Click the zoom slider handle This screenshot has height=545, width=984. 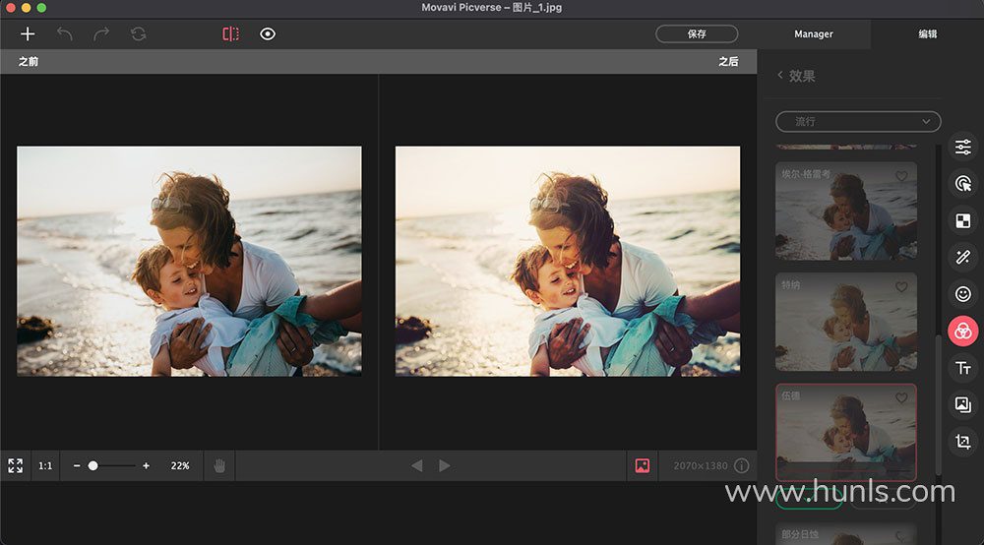[92, 465]
